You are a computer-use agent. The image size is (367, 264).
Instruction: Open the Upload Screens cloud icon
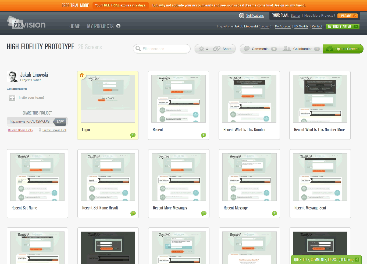point(330,49)
